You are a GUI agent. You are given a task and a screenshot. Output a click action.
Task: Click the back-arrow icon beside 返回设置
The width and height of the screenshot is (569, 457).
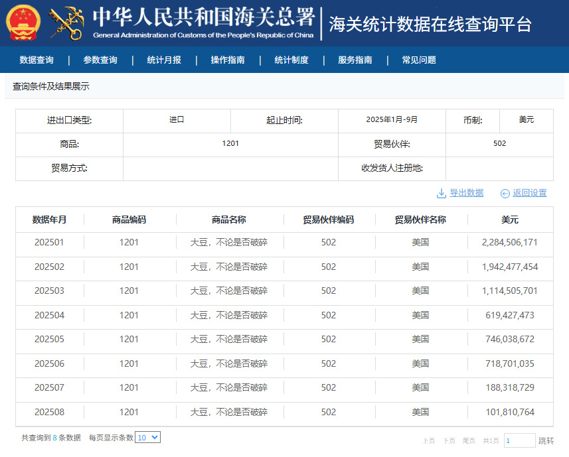coord(505,193)
